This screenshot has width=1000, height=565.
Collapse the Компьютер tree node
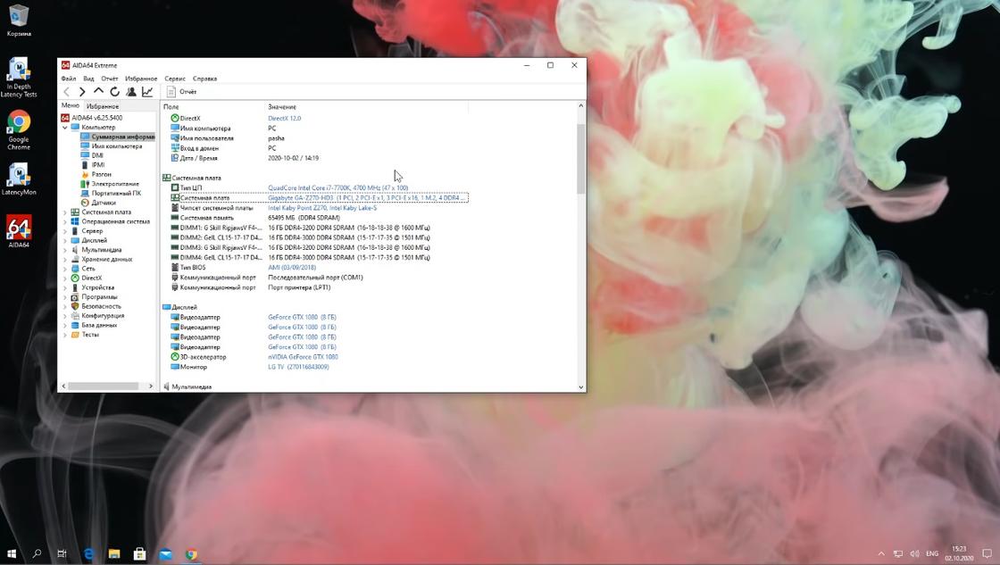click(65, 128)
